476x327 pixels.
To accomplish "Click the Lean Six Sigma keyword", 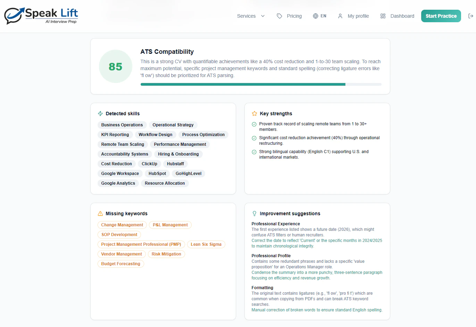I will pos(206,244).
